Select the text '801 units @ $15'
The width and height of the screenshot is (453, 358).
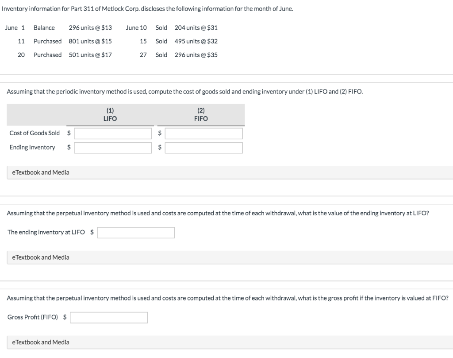90,41
